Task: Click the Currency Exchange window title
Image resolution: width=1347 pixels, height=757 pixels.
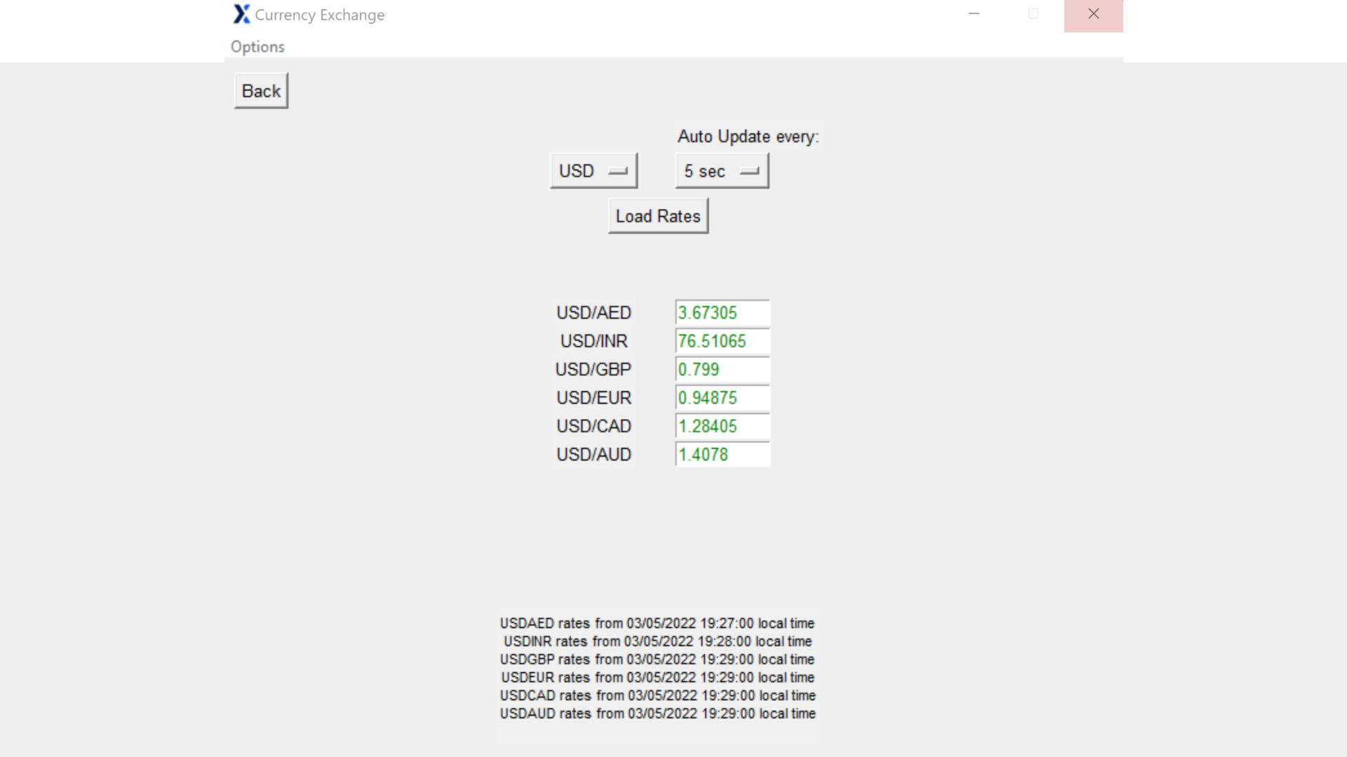Action: [320, 15]
